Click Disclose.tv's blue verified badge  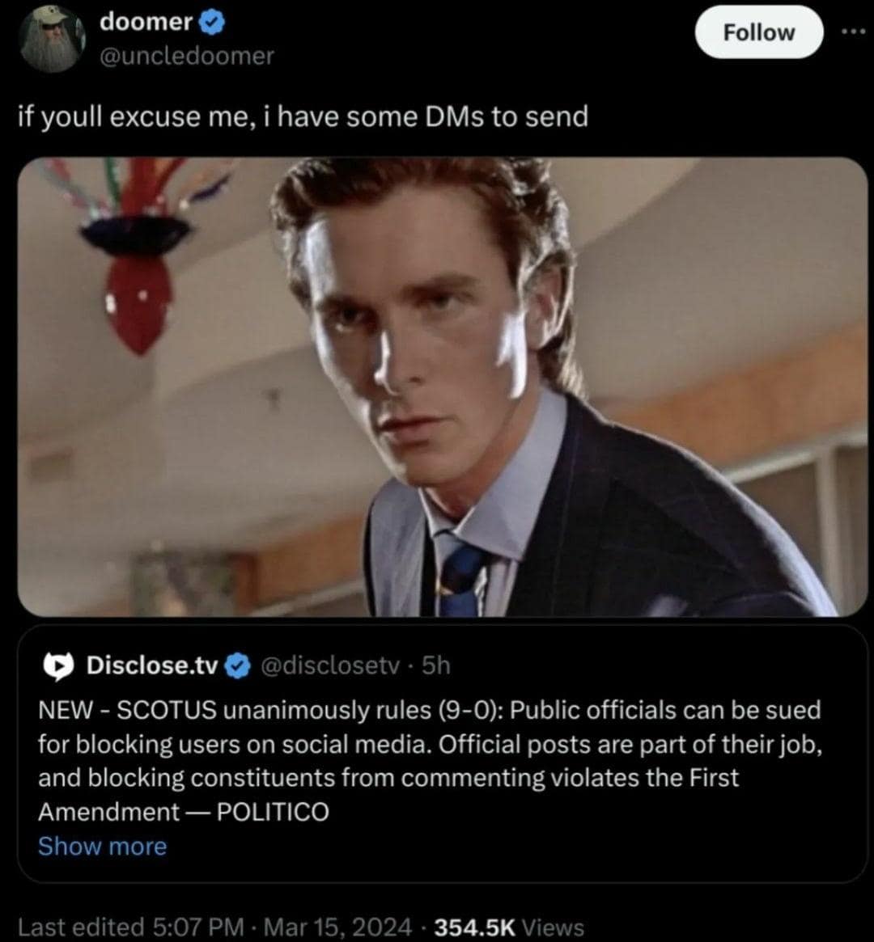[238, 665]
